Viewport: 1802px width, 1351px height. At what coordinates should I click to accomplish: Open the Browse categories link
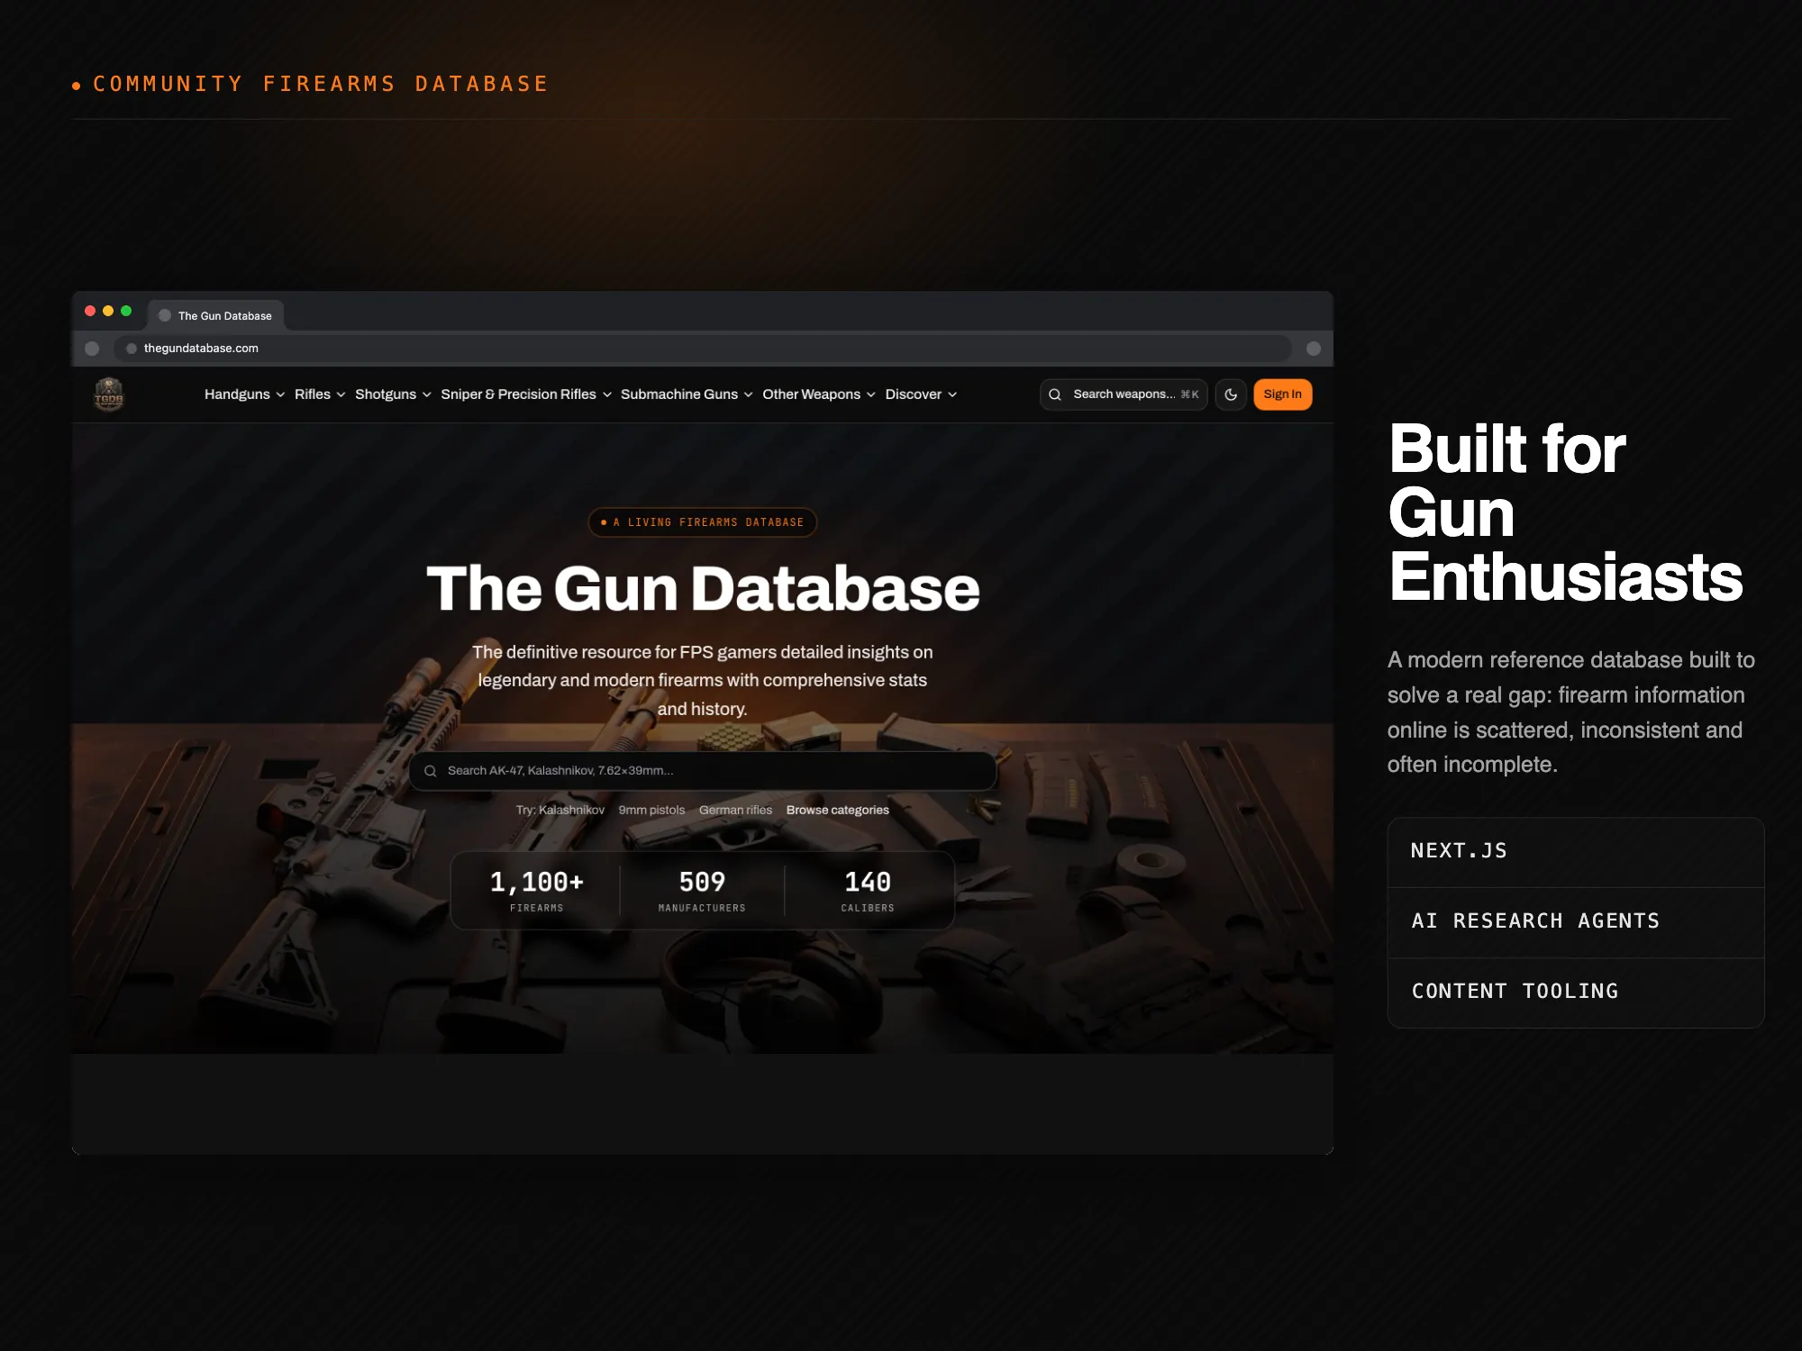coord(837,811)
